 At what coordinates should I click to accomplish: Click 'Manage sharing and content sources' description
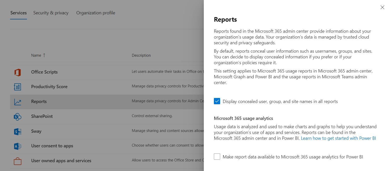click(x=168, y=131)
